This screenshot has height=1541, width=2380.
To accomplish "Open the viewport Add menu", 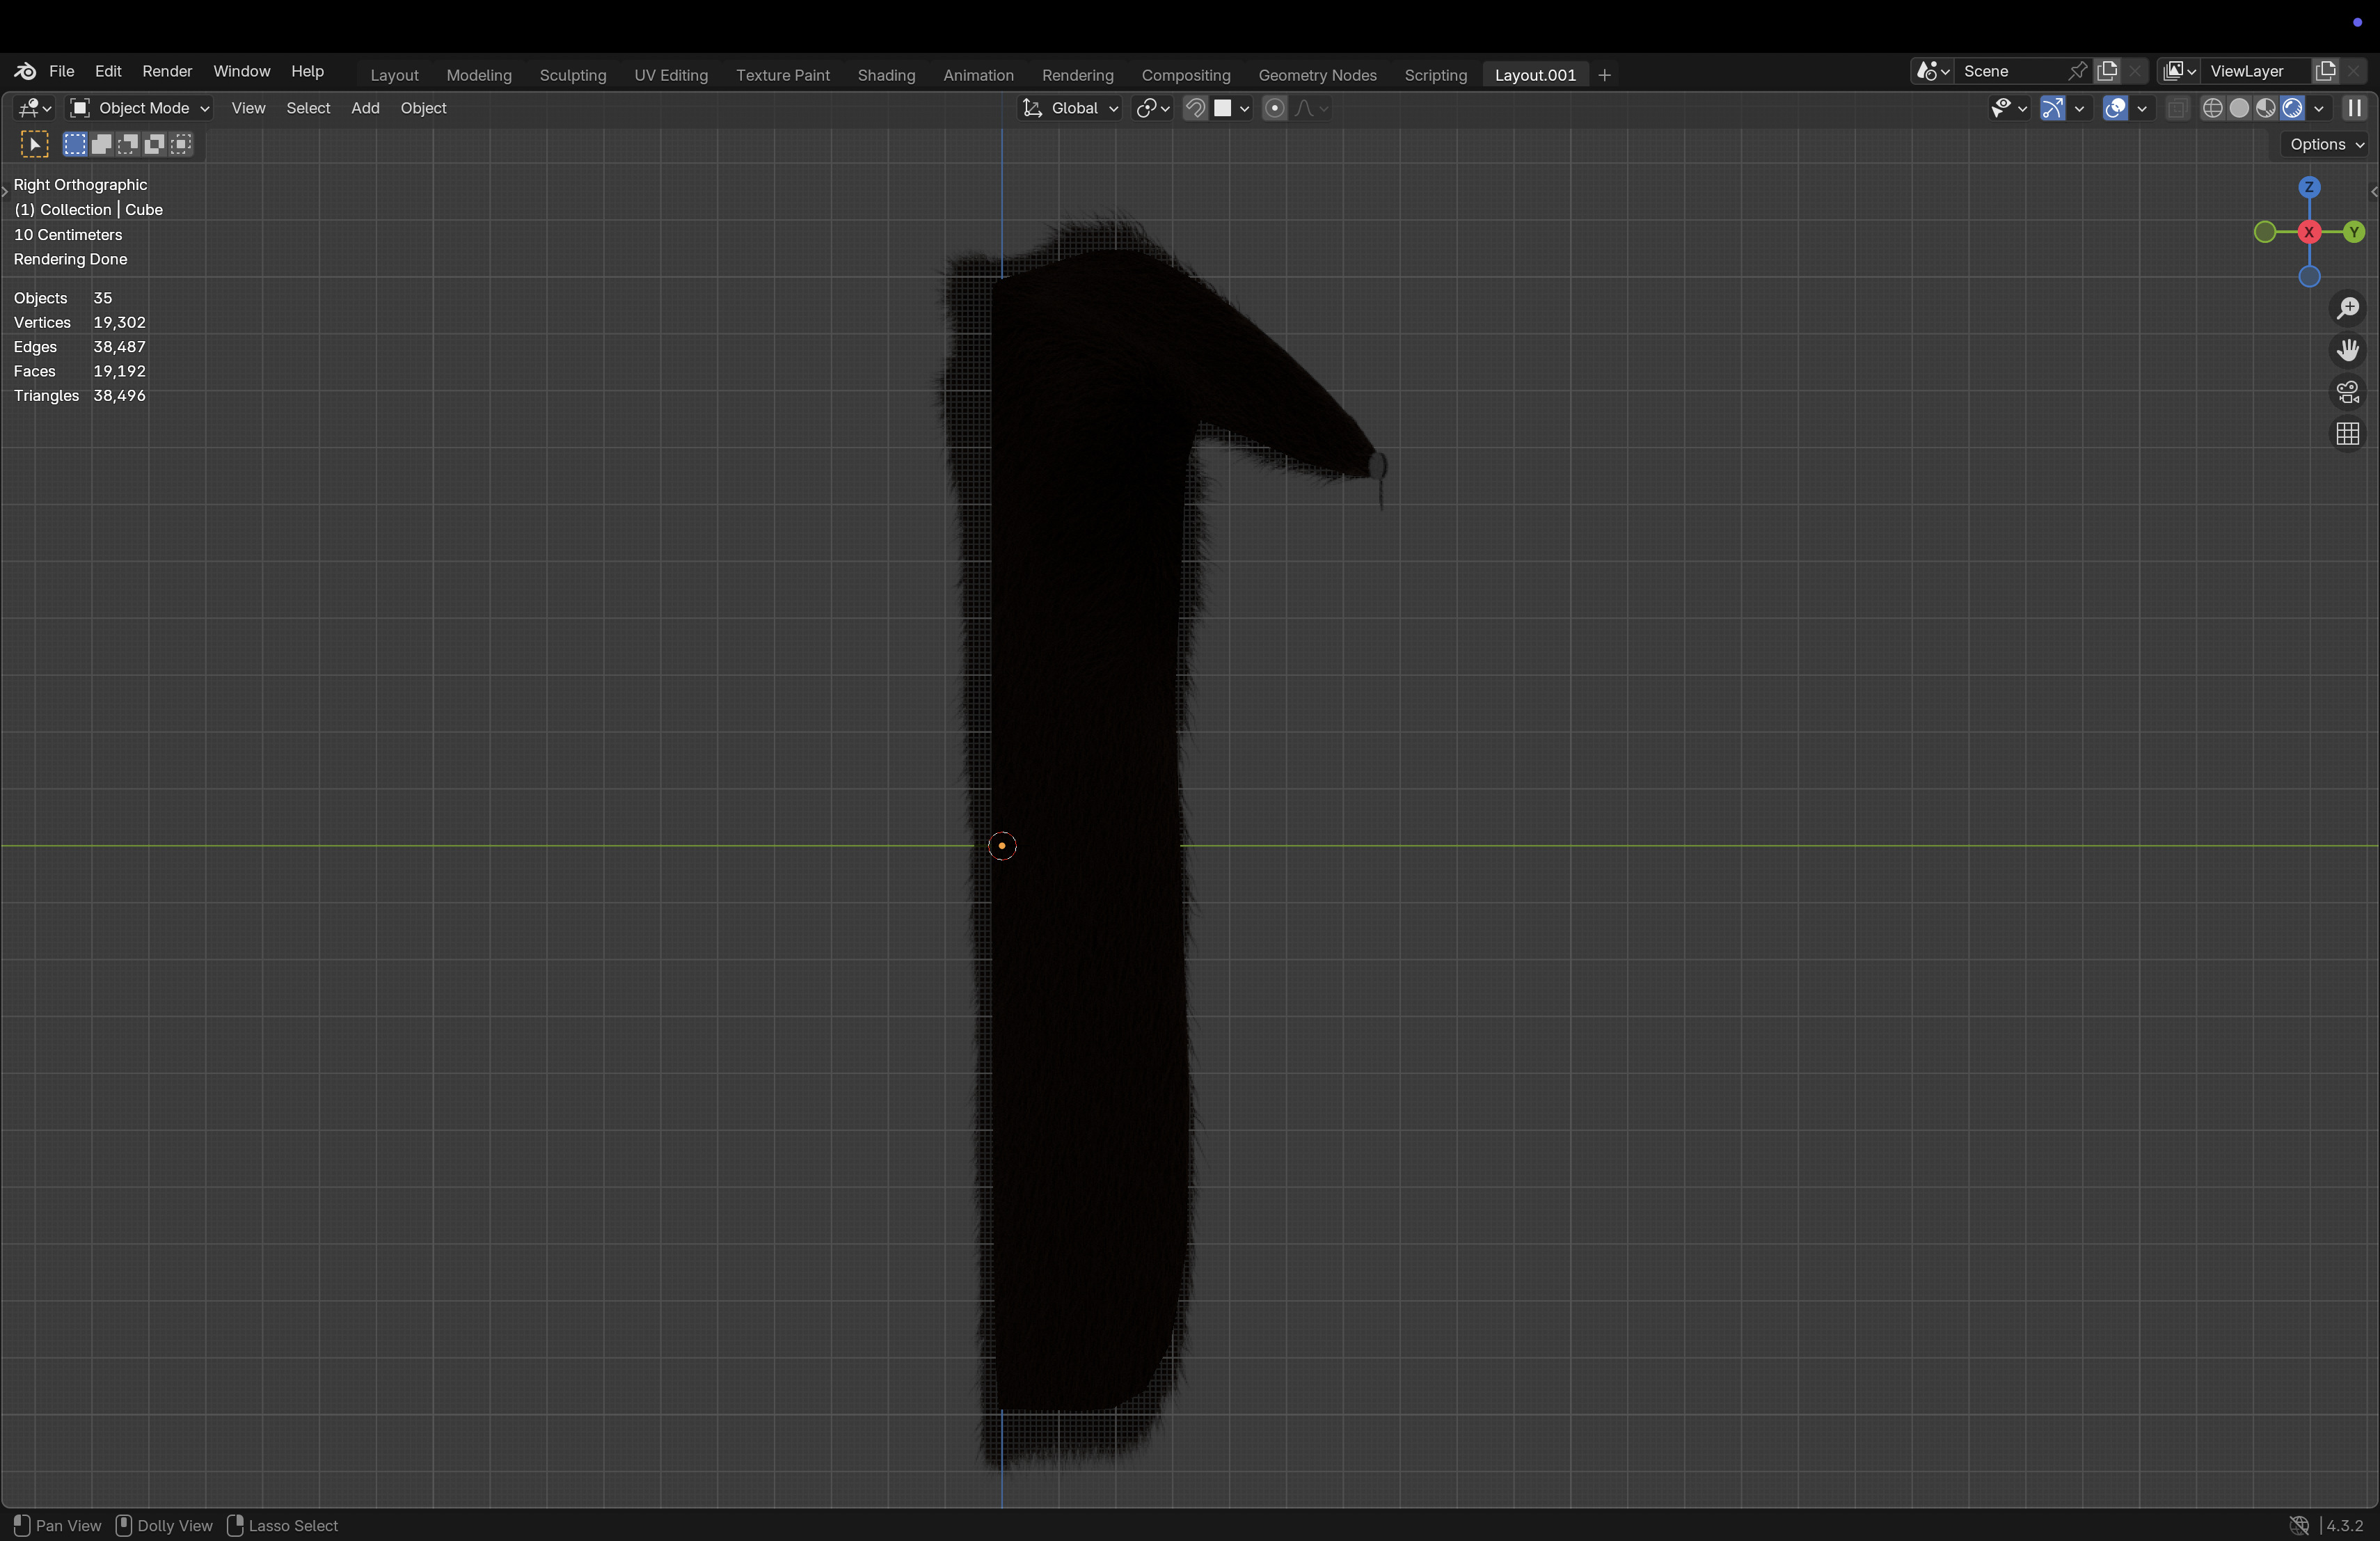I will pyautogui.click(x=365, y=108).
